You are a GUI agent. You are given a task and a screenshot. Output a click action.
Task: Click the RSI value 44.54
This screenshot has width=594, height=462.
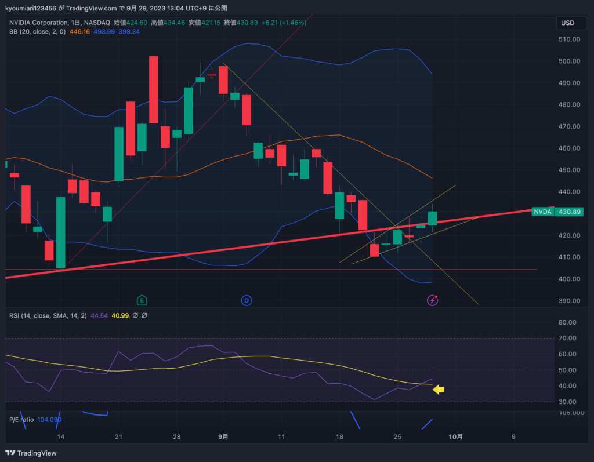(99, 315)
